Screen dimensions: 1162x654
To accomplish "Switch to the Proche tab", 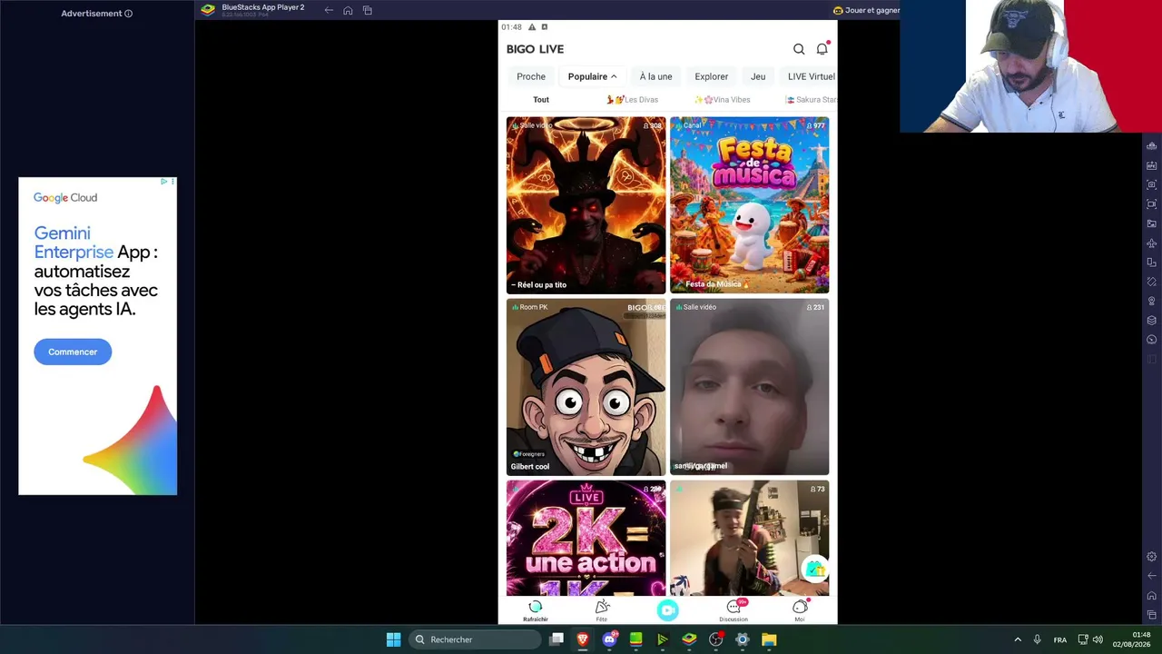I will coord(531,76).
